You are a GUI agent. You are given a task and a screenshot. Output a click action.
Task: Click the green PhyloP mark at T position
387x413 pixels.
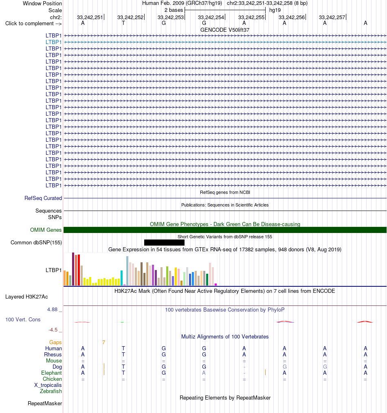coord(122,323)
